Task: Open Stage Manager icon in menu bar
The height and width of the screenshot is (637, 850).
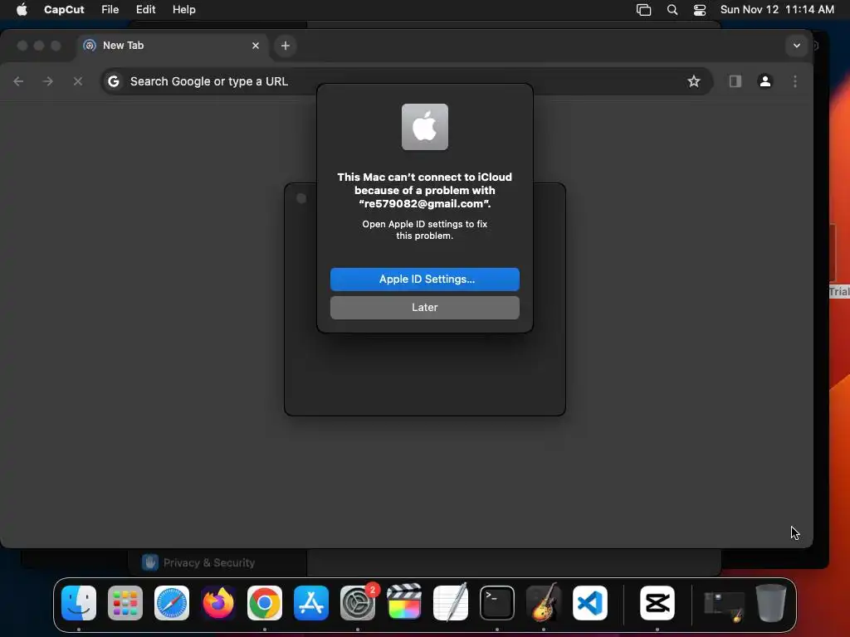Action: tap(643, 10)
